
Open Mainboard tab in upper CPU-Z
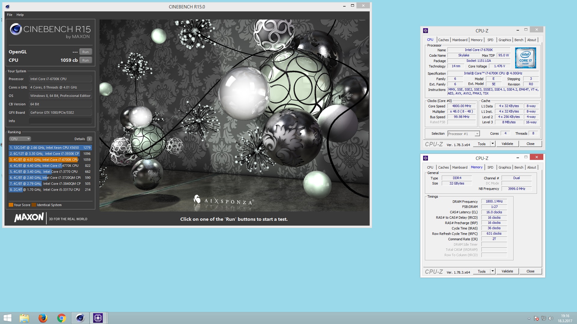(460, 40)
